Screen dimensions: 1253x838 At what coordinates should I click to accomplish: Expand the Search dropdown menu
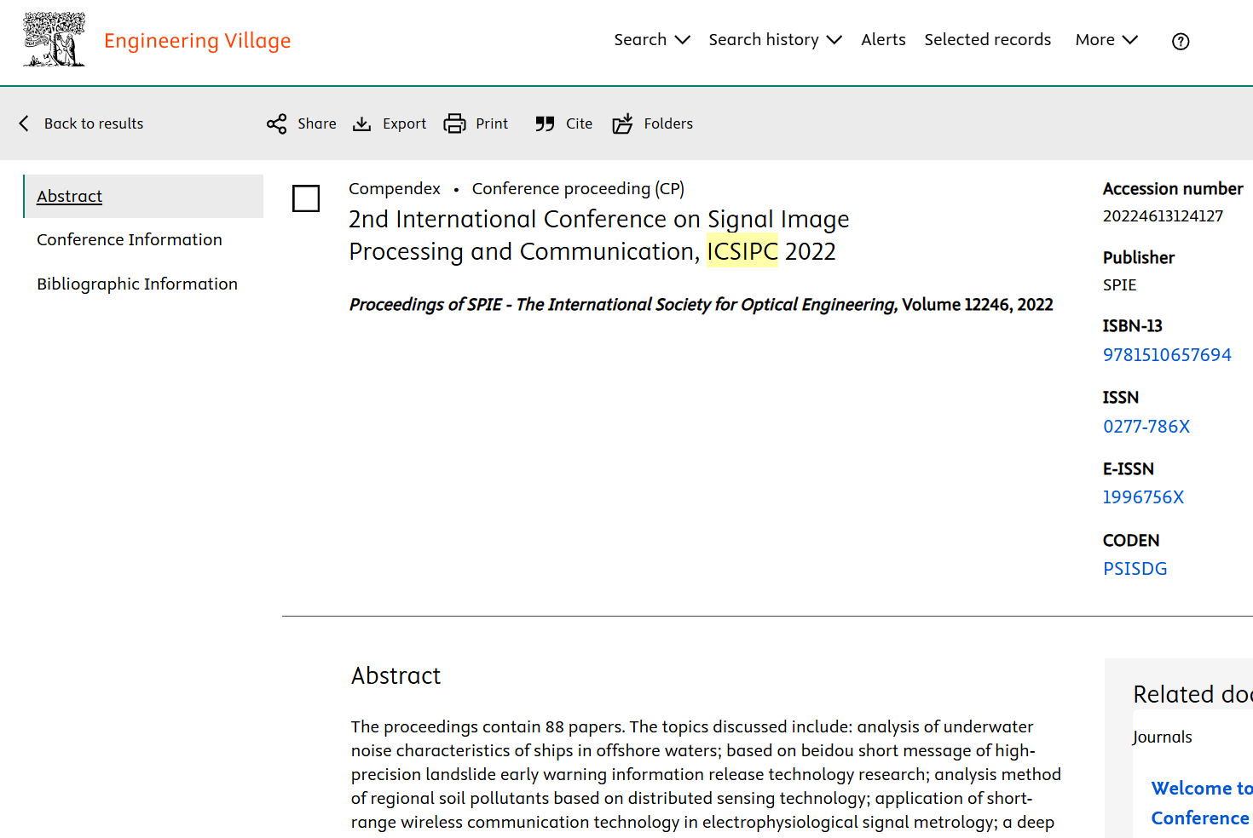652,40
